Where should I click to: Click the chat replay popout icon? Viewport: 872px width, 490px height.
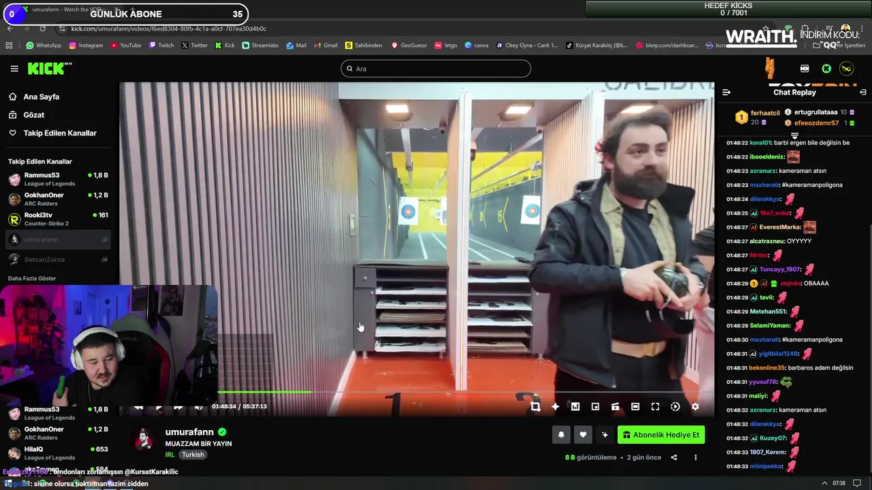863,93
